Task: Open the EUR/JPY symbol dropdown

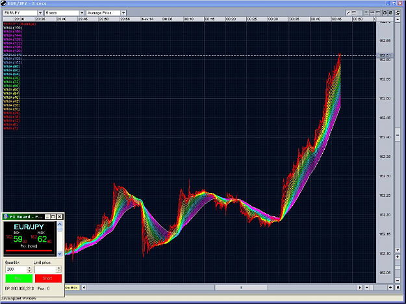Action: click(40, 13)
